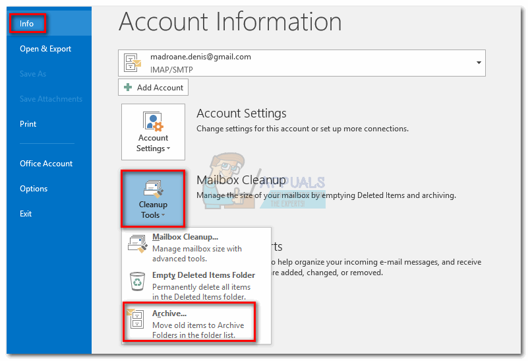Open Outlook Options

(x=34, y=189)
